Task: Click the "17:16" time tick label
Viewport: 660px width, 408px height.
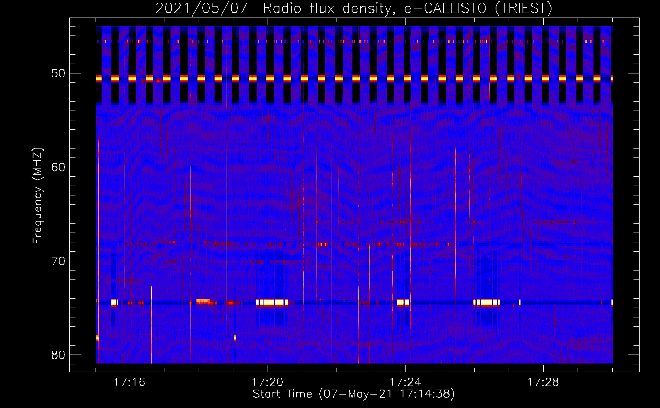Action: 129,382
